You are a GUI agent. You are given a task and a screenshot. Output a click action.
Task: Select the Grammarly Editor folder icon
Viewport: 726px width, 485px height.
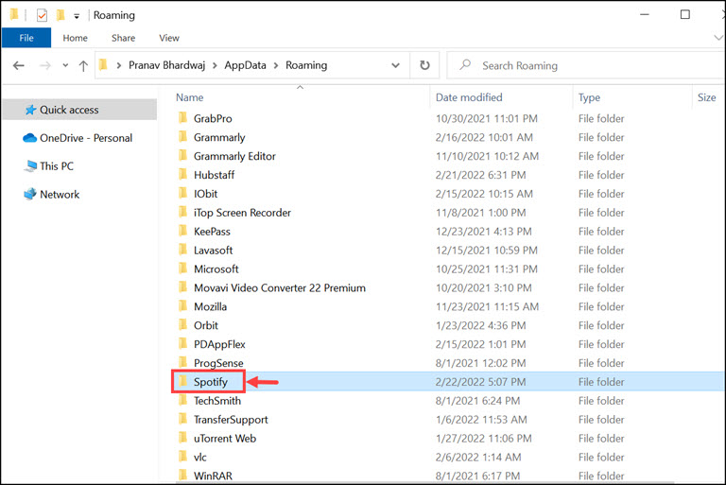point(182,156)
